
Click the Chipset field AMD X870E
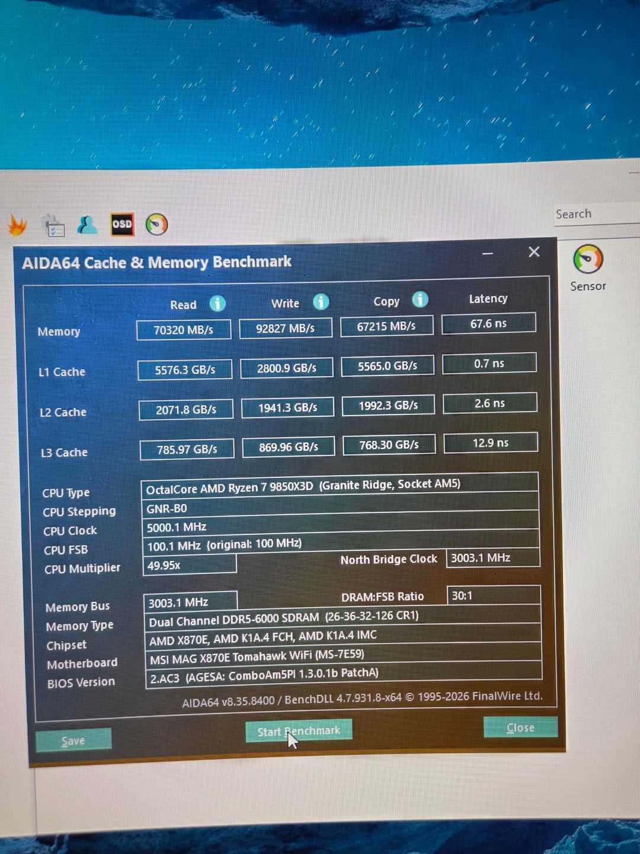pyautogui.click(x=343, y=638)
